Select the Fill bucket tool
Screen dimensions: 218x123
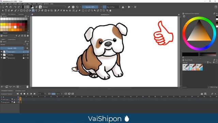tap(67, 11)
